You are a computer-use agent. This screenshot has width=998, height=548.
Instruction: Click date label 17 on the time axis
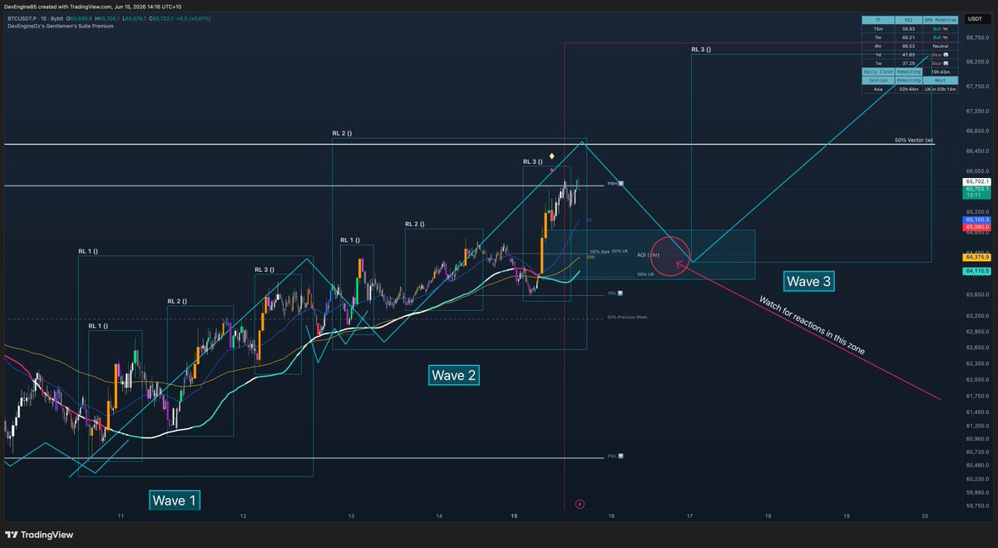coord(689,516)
